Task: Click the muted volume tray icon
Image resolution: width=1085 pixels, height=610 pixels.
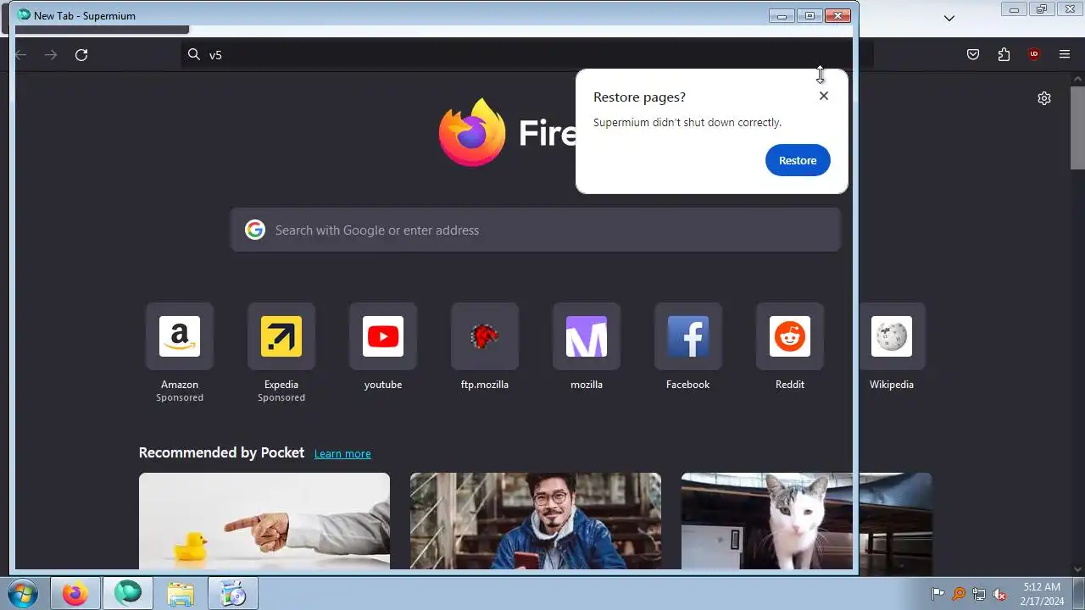Action: pyautogui.click(x=1000, y=594)
